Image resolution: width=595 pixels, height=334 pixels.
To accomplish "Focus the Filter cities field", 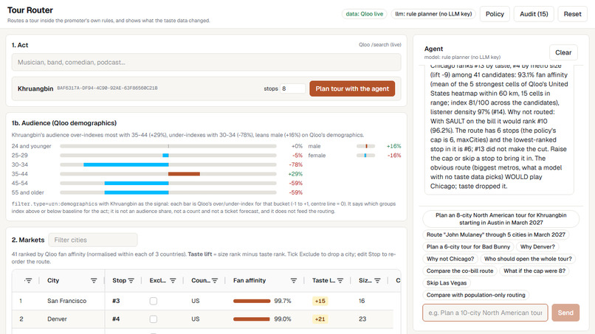I will tap(93, 240).
